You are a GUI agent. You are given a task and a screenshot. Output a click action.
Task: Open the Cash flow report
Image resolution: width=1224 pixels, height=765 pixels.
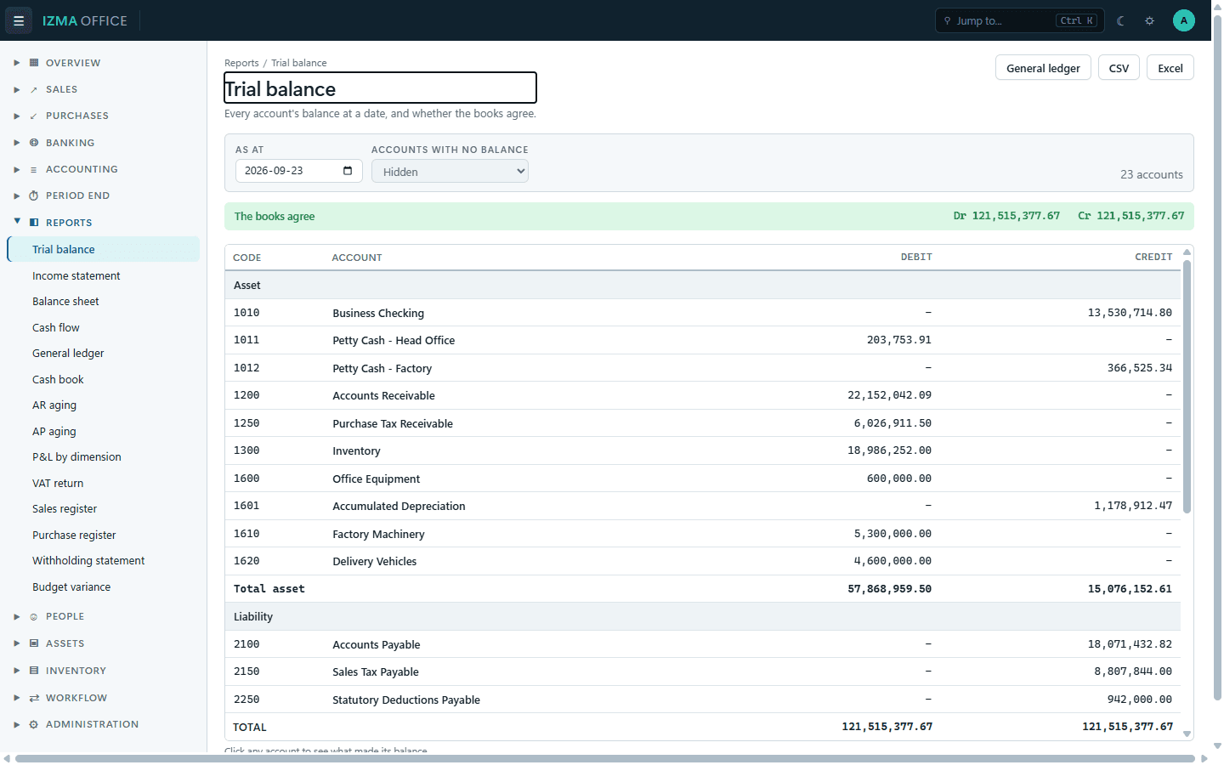pos(103,327)
